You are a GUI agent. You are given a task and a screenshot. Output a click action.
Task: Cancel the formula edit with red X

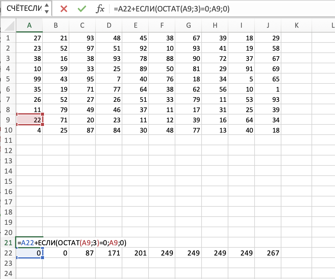tap(64, 9)
